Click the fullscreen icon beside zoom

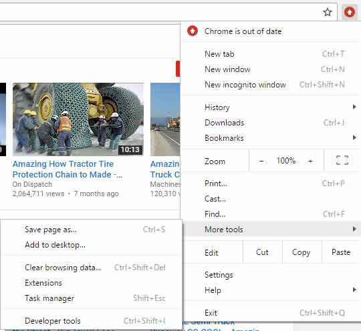342,160
